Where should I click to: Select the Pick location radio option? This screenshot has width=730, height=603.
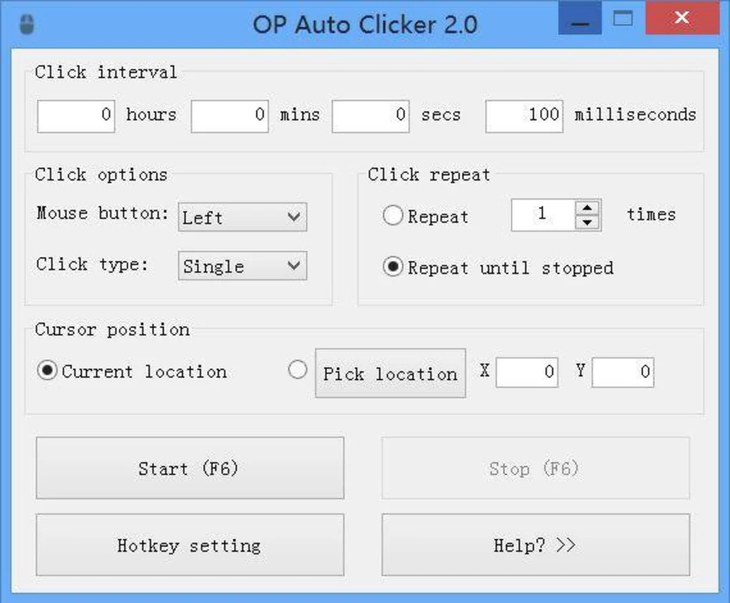[x=298, y=370]
